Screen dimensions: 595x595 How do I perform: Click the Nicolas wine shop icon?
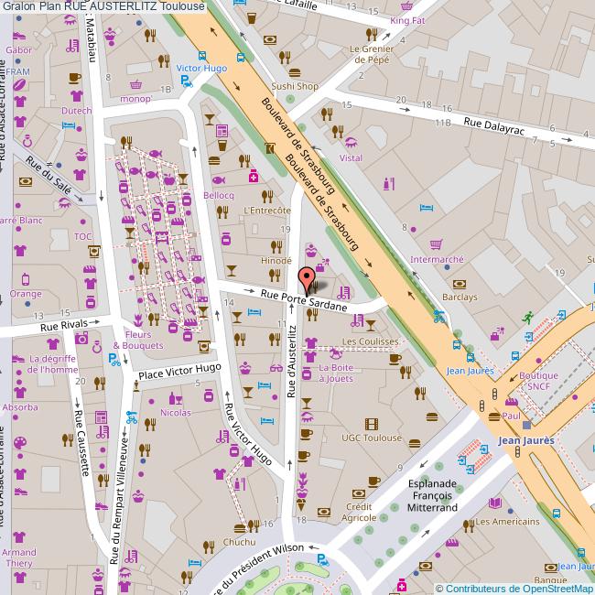coord(174,398)
